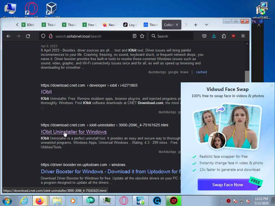This screenshot has height=206, width=275.
Task: Click duckduckgo source under IObit Uninstaller result
Action: [x=167, y=152]
